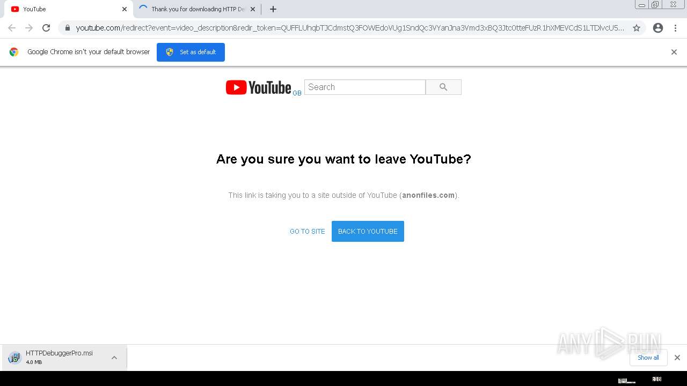
Task: Select the anonfiles.com domain text
Action: point(428,195)
